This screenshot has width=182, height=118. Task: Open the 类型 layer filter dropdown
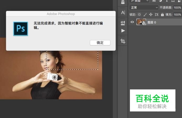[x=139, y=1]
